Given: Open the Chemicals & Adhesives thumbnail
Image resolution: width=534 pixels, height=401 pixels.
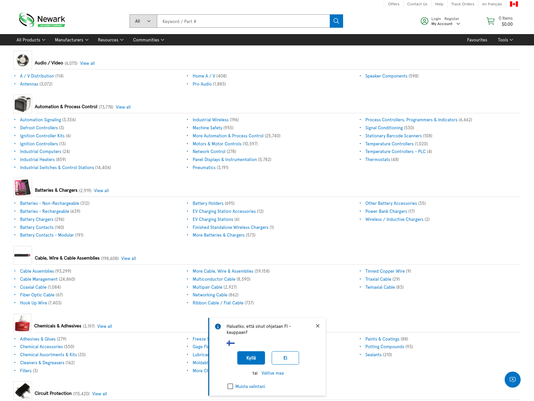Looking at the screenshot, I should coord(22,323).
